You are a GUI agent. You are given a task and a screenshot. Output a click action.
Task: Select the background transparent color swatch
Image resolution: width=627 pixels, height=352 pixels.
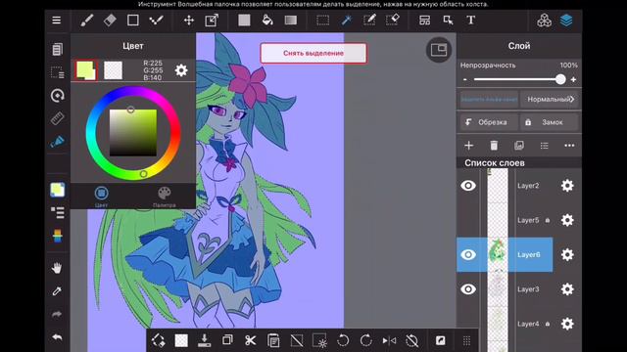pyautogui.click(x=114, y=70)
